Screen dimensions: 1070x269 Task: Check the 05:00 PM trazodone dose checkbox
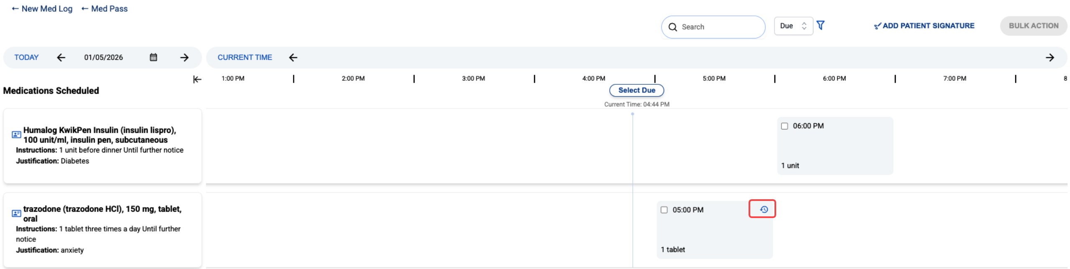coord(664,210)
